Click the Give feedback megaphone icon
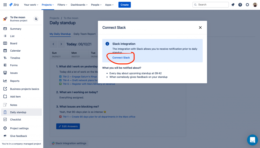The image size is (260, 148). [5, 136]
